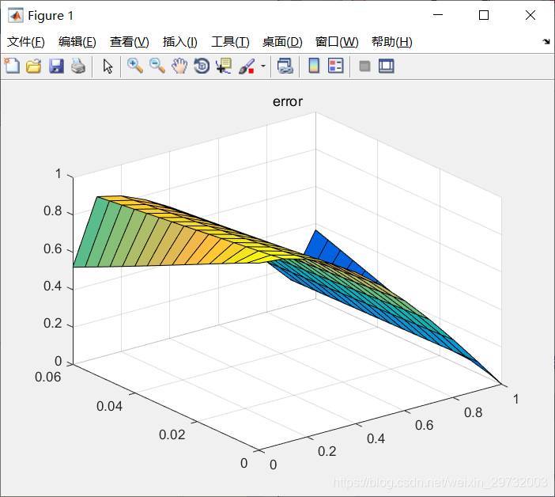Image resolution: width=555 pixels, height=497 pixels.
Task: Maximize the Figure 1 window
Action: click(x=484, y=15)
